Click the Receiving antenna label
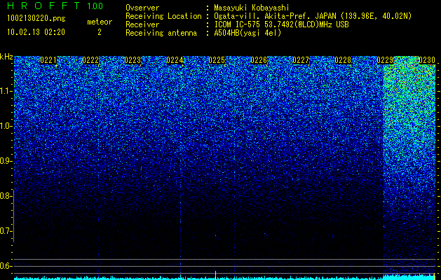 pyautogui.click(x=161, y=33)
